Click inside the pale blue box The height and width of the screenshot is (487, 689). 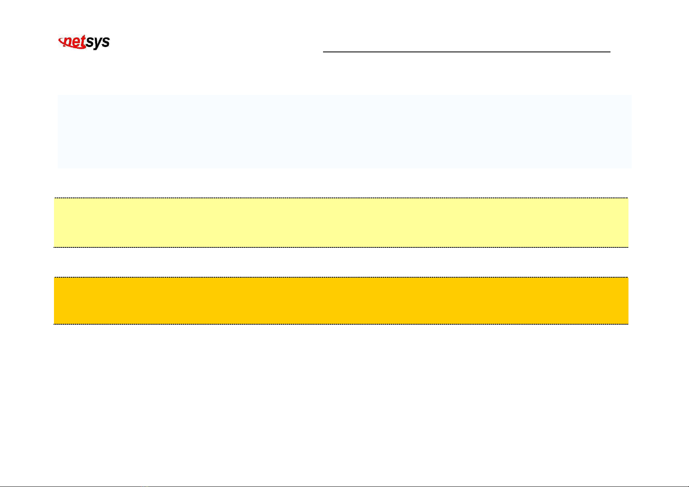(x=344, y=132)
